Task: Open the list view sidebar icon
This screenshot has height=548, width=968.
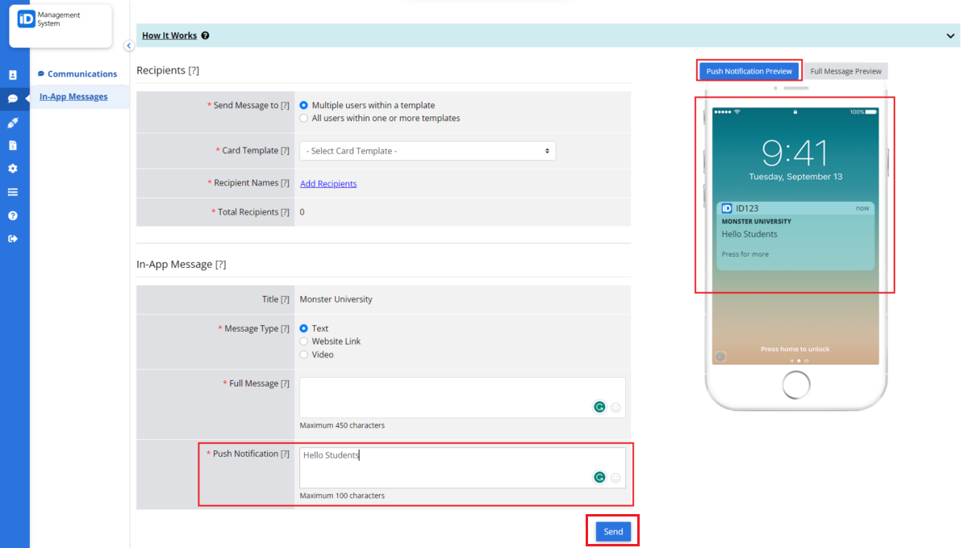Action: point(13,192)
